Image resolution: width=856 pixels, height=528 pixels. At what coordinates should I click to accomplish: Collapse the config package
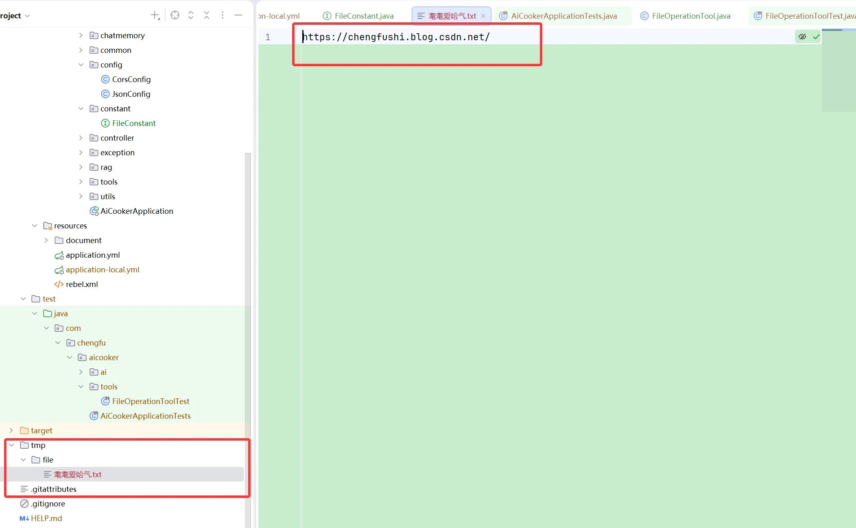[x=81, y=65]
